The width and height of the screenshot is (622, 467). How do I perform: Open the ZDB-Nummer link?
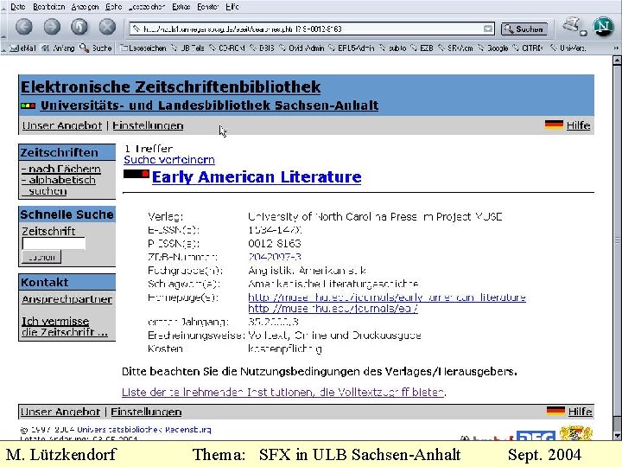pyautogui.click(x=275, y=257)
